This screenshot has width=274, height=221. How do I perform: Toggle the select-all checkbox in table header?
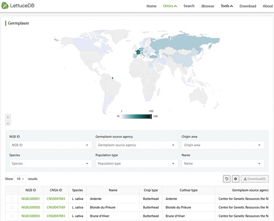click(x=12, y=190)
